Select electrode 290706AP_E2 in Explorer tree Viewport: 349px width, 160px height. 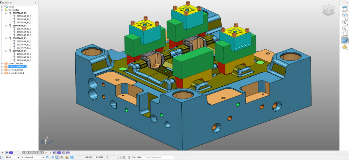click(20, 26)
